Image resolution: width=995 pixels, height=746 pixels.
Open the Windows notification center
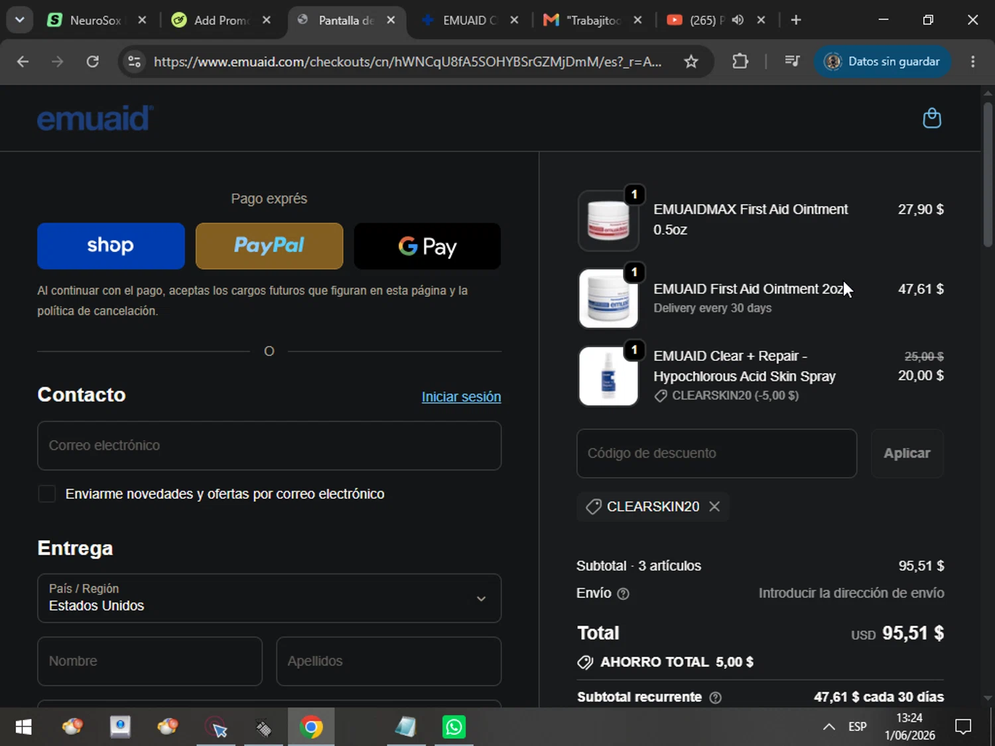click(963, 727)
